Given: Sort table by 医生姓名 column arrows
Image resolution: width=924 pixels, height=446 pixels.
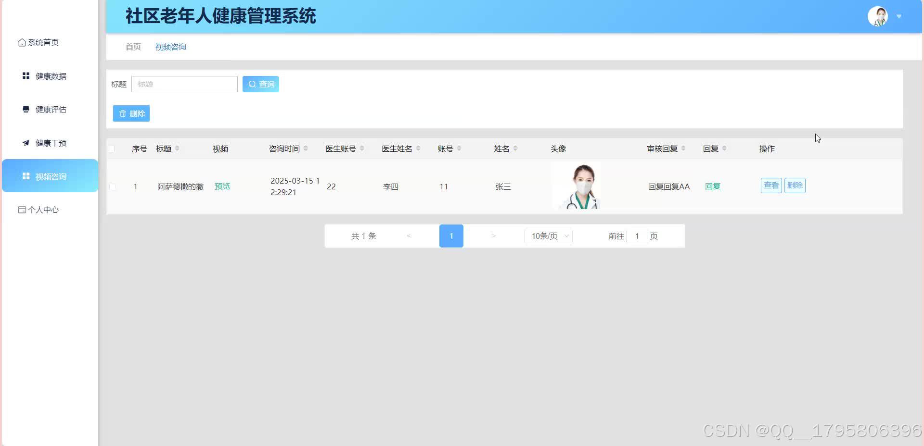Looking at the screenshot, I should [x=418, y=149].
